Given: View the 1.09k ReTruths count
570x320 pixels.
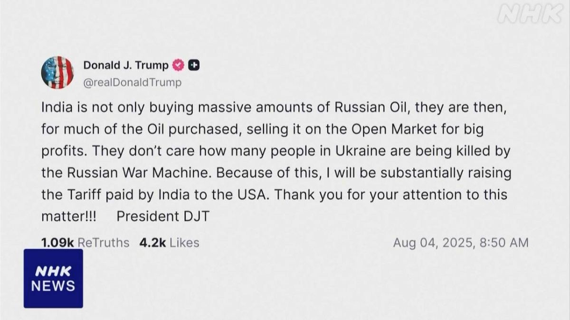Looking at the screenshot, I should click(x=57, y=243).
